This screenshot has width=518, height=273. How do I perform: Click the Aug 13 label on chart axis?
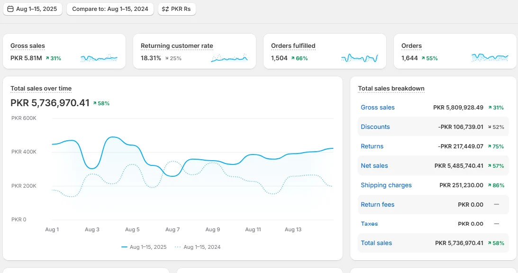[x=293, y=230]
